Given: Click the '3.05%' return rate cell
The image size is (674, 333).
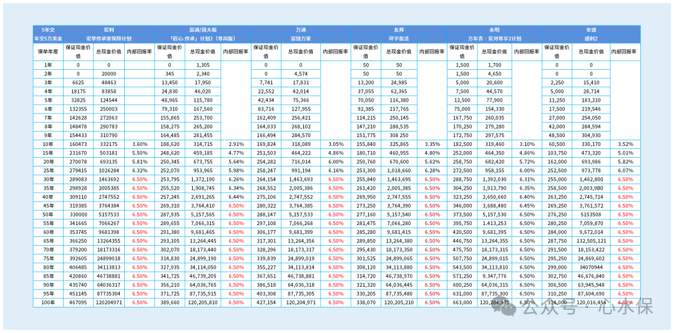Looking at the screenshot, I should [x=336, y=143].
